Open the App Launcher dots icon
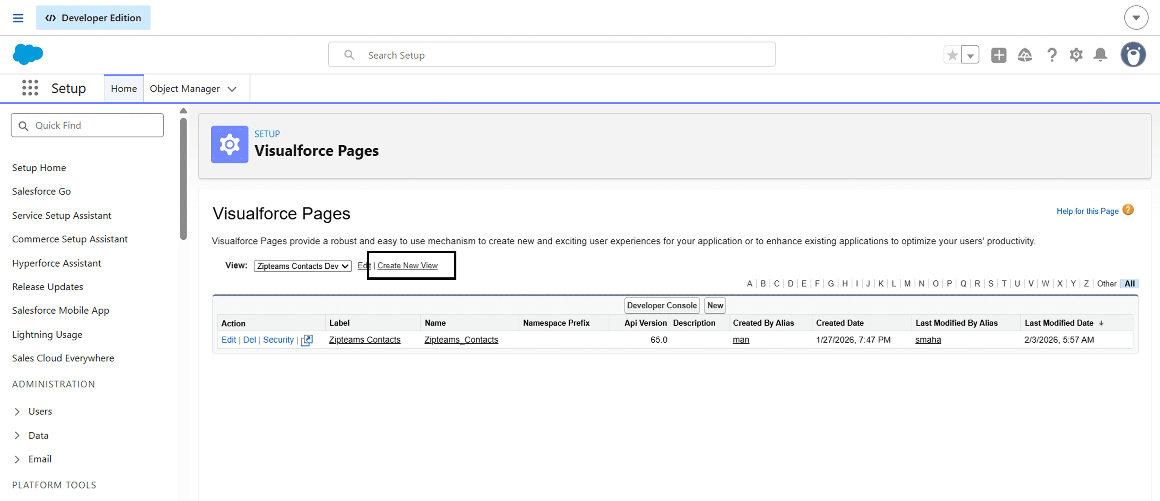Viewport: 1160px width, 501px height. (30, 88)
